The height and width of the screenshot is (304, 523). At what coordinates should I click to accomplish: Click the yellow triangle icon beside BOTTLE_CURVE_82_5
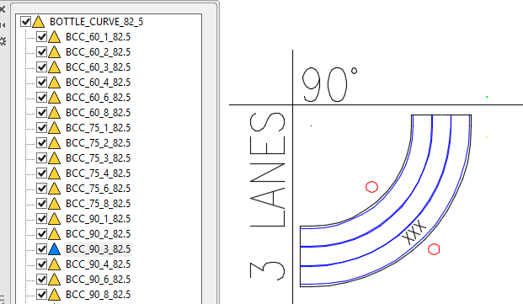39,22
